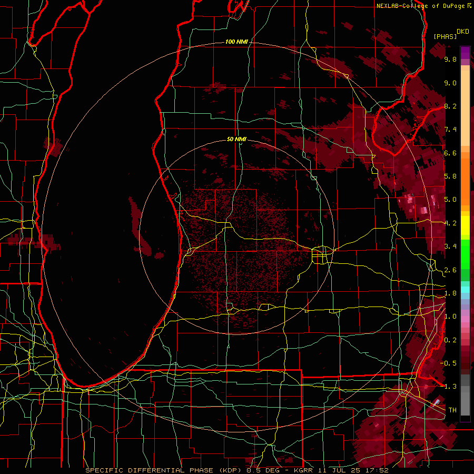Click the 1.8 value on the color scale
The height and width of the screenshot is (474, 474).
tap(450, 293)
